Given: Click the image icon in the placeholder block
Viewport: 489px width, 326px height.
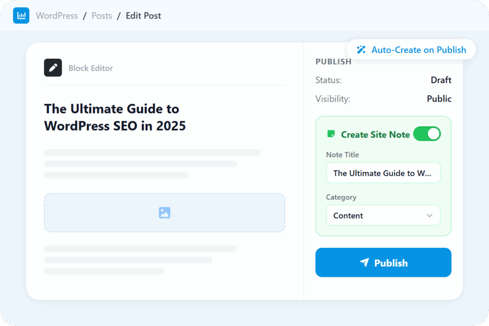Looking at the screenshot, I should 164,213.
